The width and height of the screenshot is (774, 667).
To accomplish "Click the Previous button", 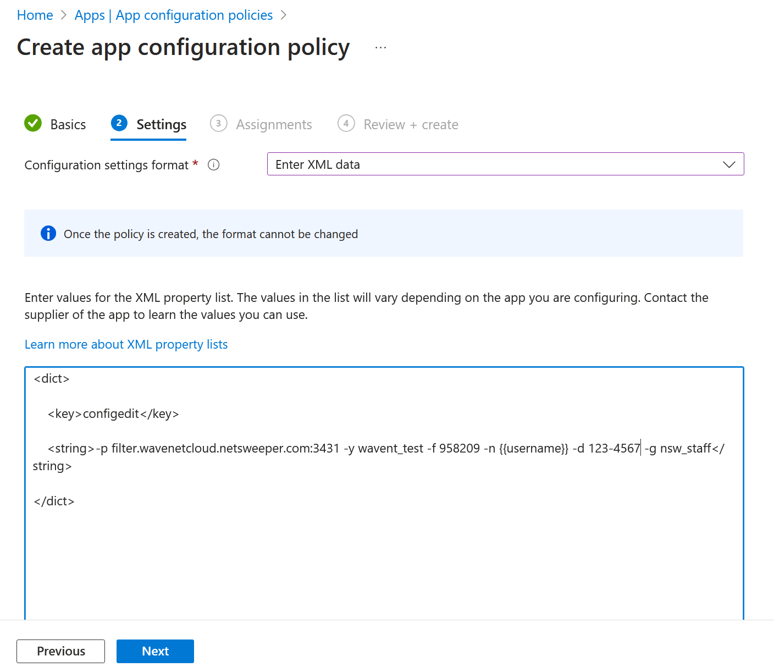I will coord(60,651).
